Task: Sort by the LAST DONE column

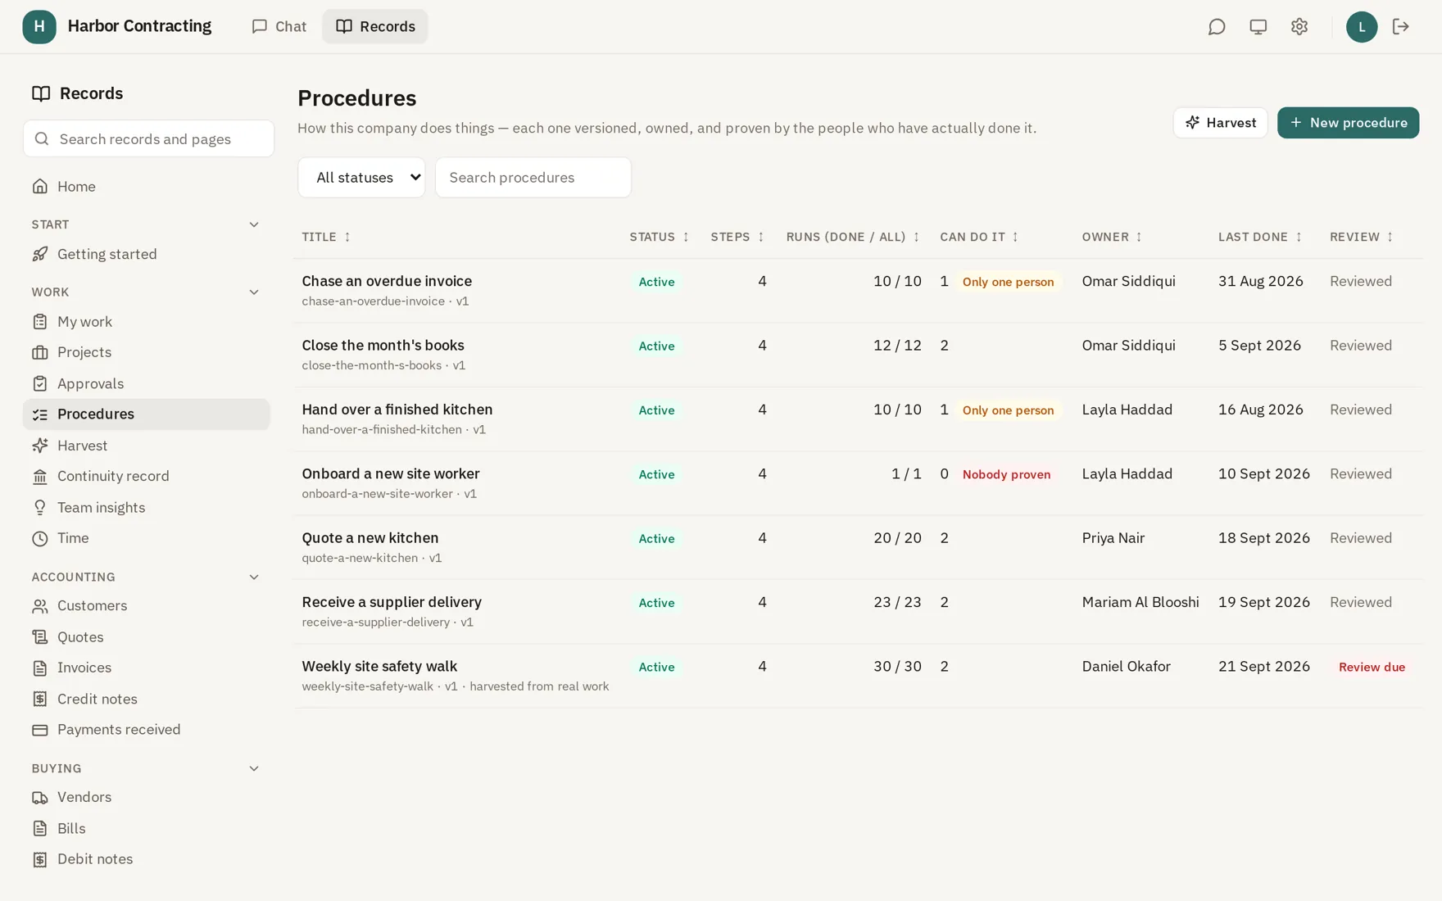Action: point(1260,237)
